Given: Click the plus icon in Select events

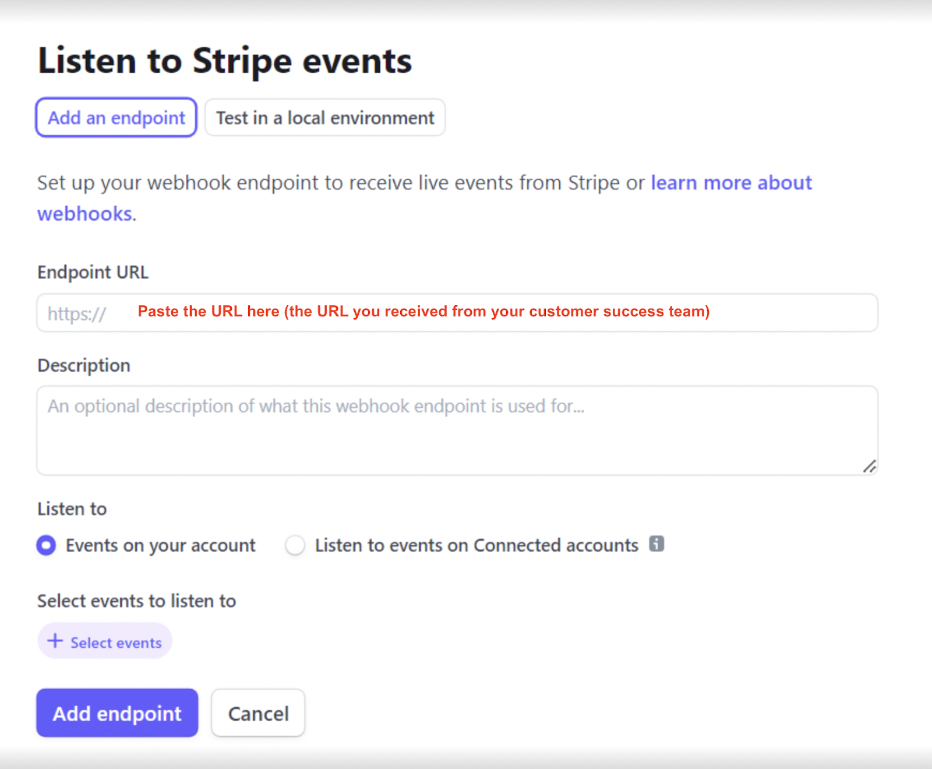Looking at the screenshot, I should point(55,641).
